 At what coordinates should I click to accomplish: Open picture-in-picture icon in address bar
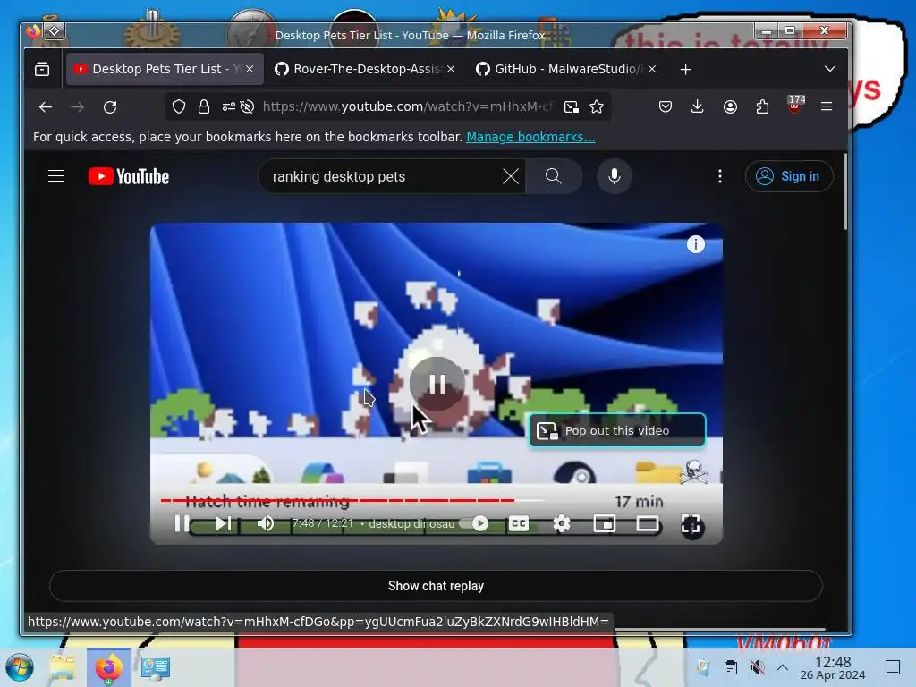(571, 107)
